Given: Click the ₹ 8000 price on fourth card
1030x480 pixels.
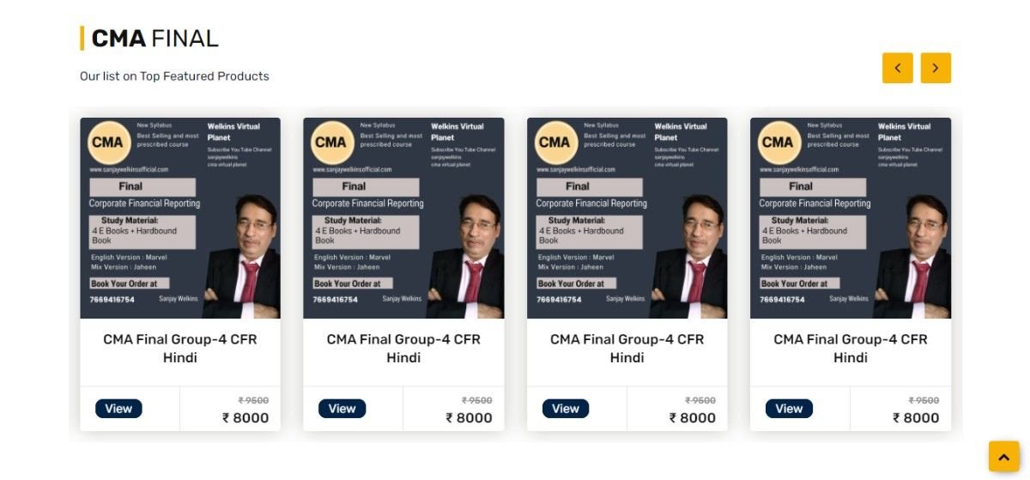Looking at the screenshot, I should pos(916,418).
